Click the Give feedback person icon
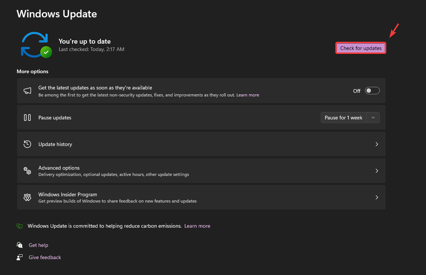Image resolution: width=426 pixels, height=275 pixels. pyautogui.click(x=20, y=257)
